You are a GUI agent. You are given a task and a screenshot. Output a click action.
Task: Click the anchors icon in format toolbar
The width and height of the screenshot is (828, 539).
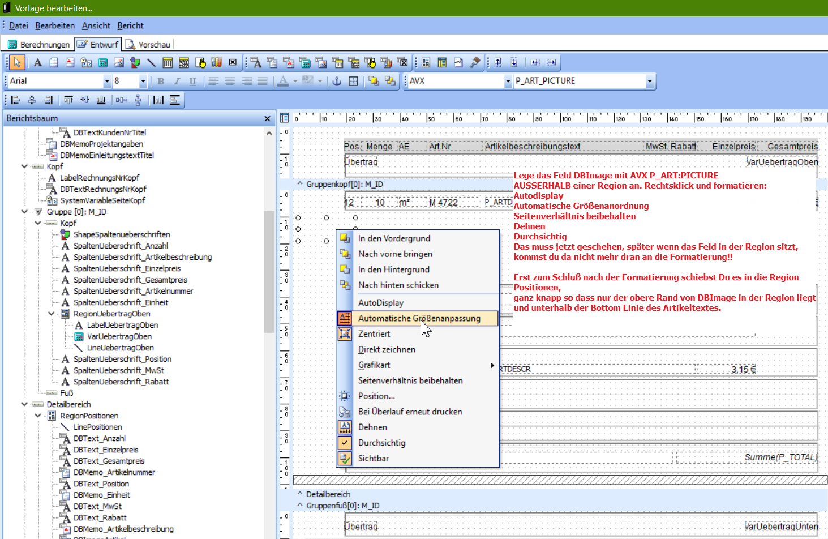click(x=337, y=81)
